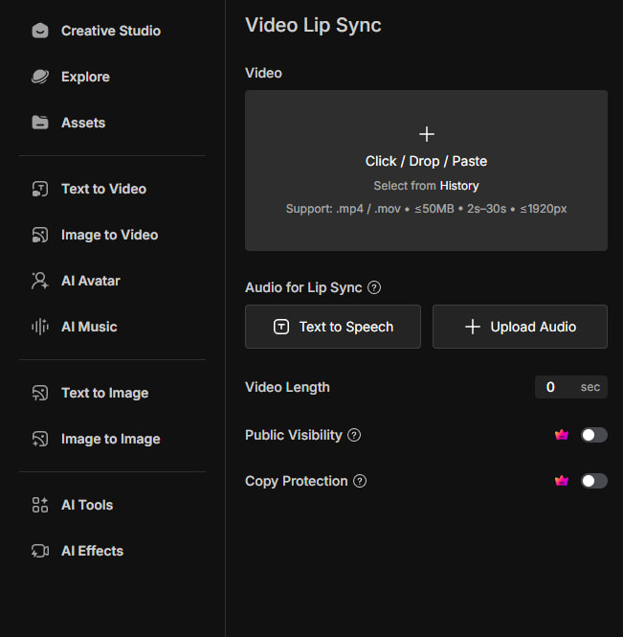Click the Click / Drop / Paste text
The width and height of the screenshot is (623, 637).
coord(426,161)
